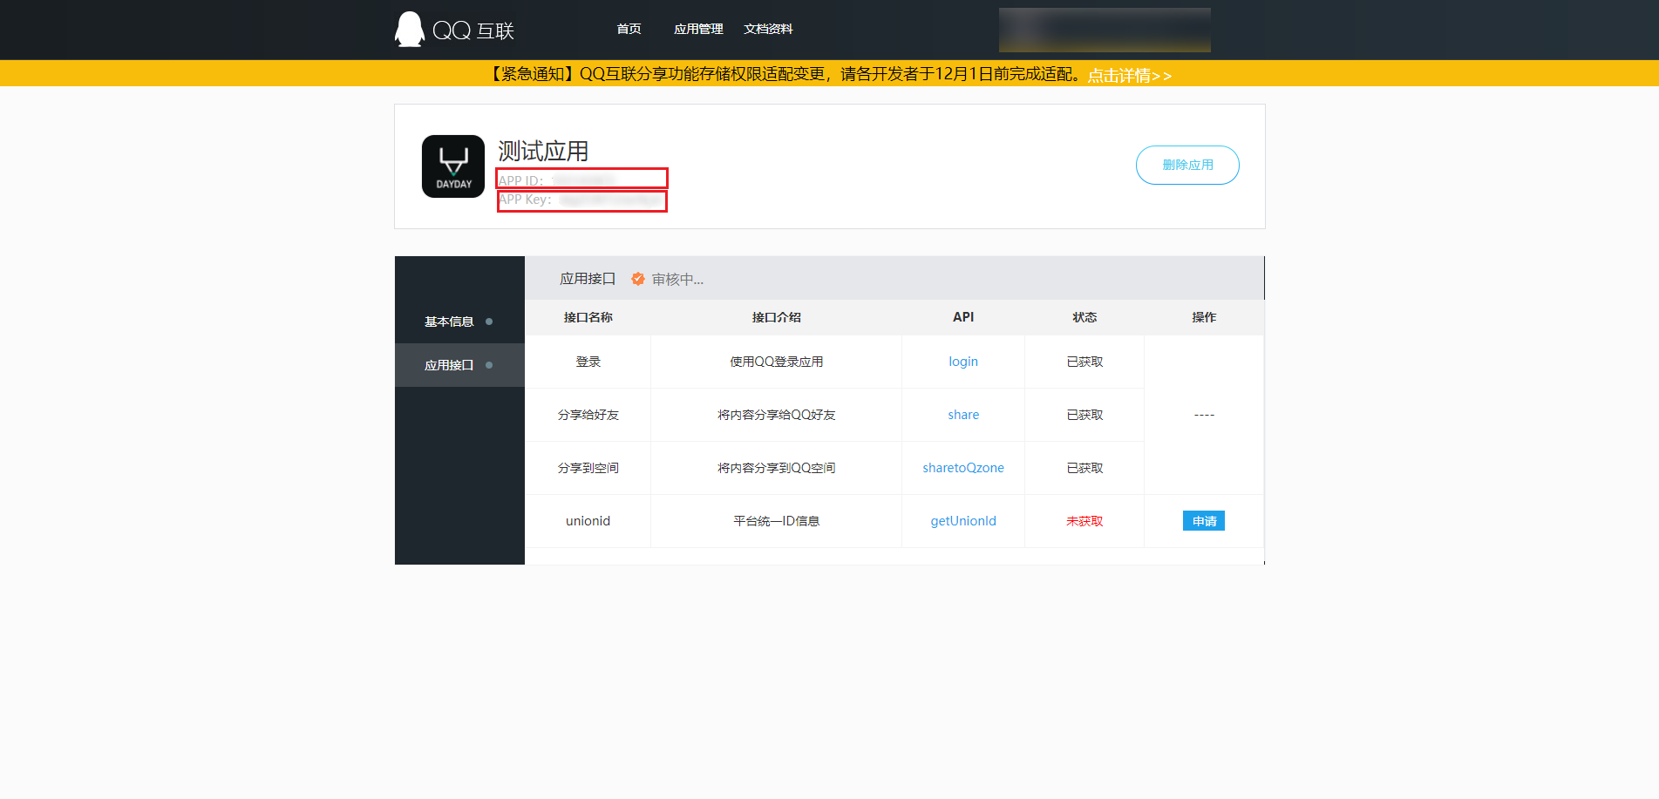The height and width of the screenshot is (799, 1659).
Task: Click the 申请 button for unionid access
Action: (1204, 520)
